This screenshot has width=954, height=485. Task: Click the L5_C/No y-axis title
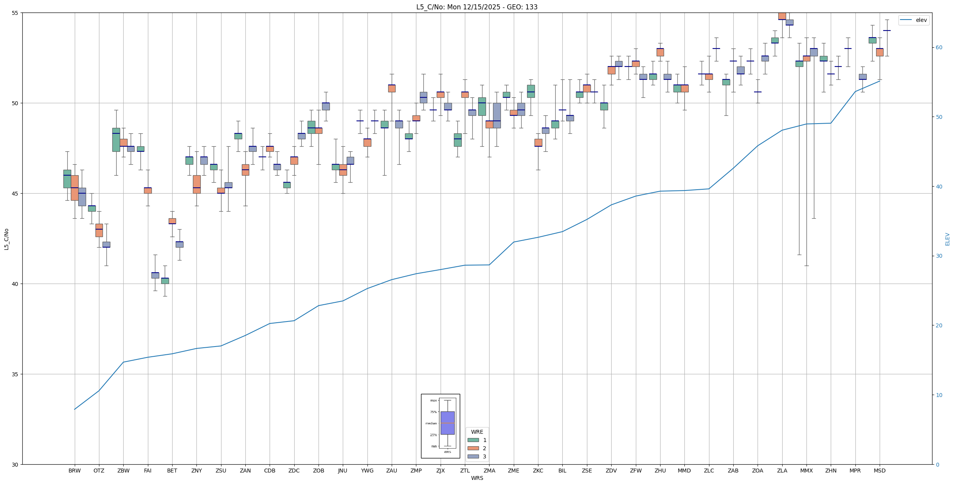tap(6, 239)
